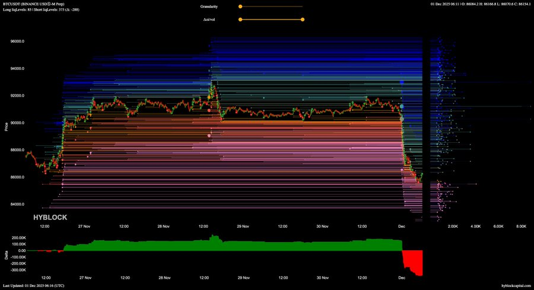This screenshot has width=534, height=290.
Task: Select the large blue liquidation bubble near Dec
Action: tap(402, 83)
